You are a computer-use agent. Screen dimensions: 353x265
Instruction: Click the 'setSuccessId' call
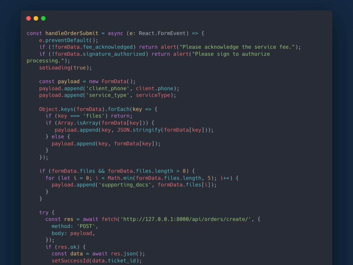pos(70,261)
